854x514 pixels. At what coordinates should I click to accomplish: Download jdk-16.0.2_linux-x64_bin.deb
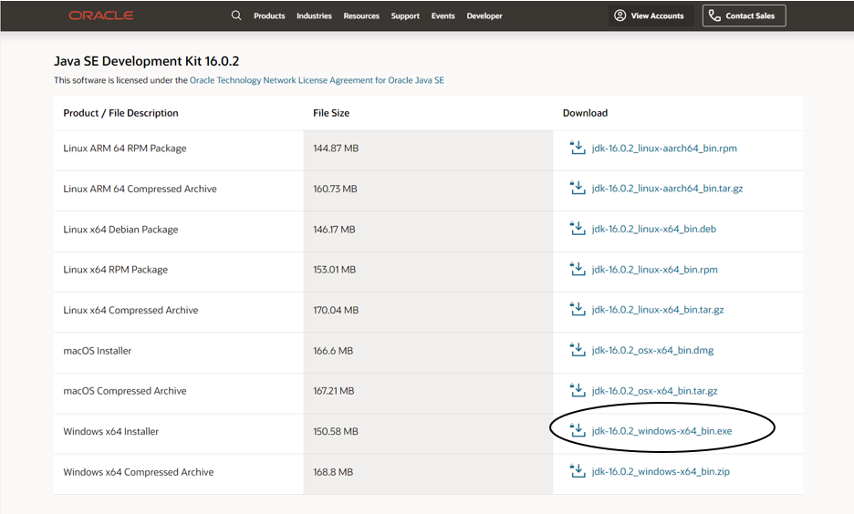[653, 229]
